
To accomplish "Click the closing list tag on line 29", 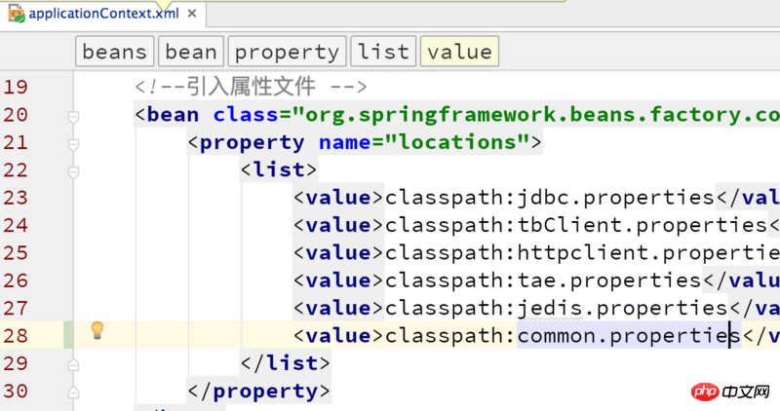I will tap(285, 363).
